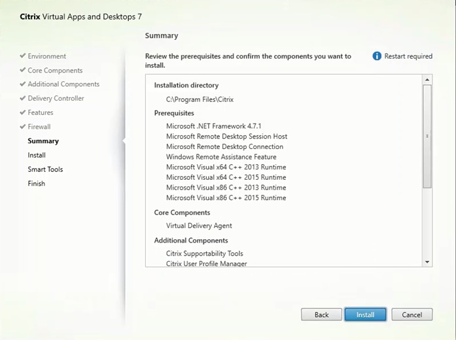
Task: Open the Smart Tools wizard step
Action: pyautogui.click(x=45, y=169)
